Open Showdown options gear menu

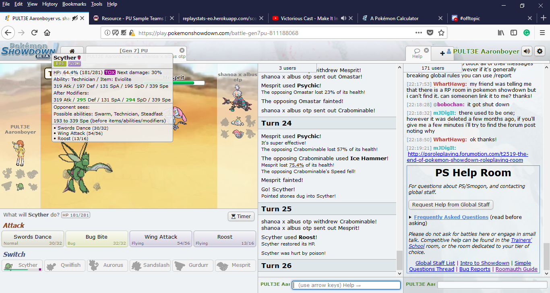tap(540, 51)
